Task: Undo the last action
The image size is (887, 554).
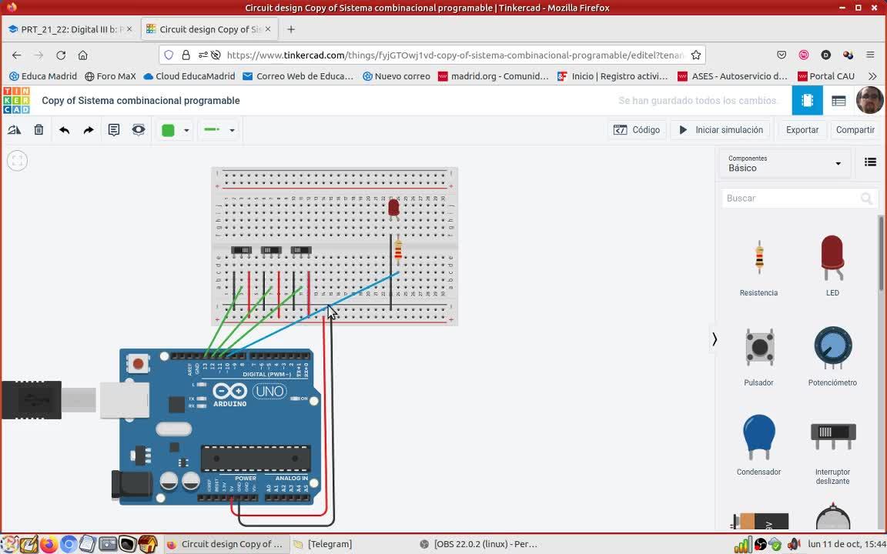Action: 64,130
